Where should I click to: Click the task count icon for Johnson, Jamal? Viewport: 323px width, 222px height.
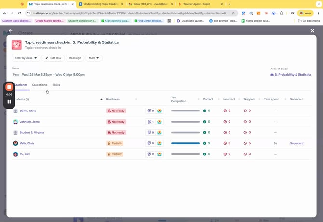(x=150, y=122)
